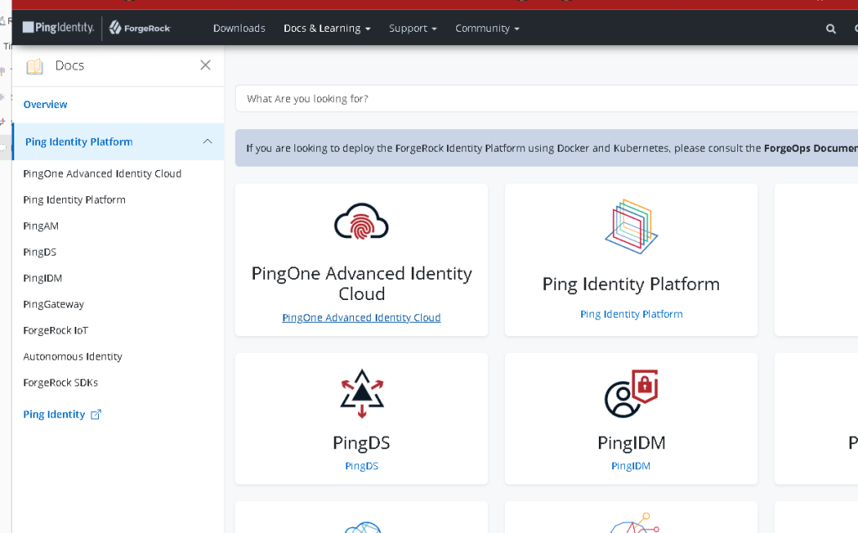Select PingAM in the sidebar
The width and height of the screenshot is (858, 533).
[40, 226]
